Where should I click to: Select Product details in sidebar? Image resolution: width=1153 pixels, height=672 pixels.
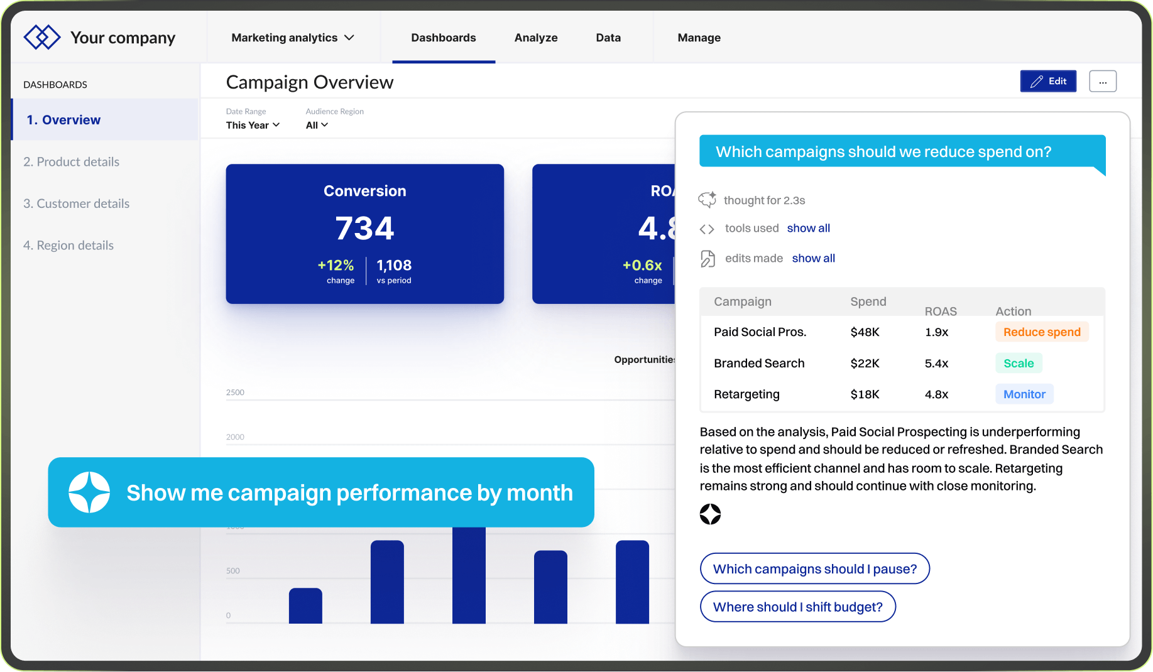point(72,162)
